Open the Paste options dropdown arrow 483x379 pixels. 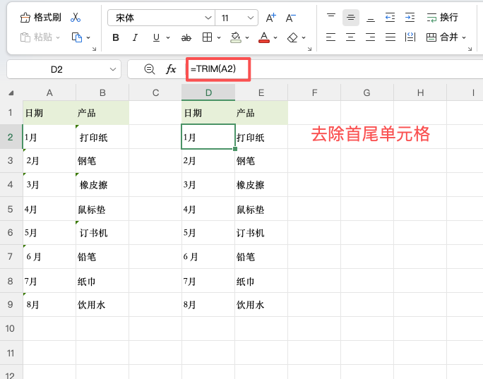point(58,37)
